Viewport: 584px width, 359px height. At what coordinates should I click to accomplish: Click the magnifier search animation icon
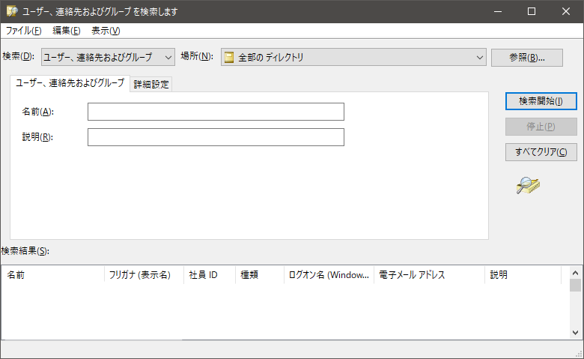click(528, 185)
